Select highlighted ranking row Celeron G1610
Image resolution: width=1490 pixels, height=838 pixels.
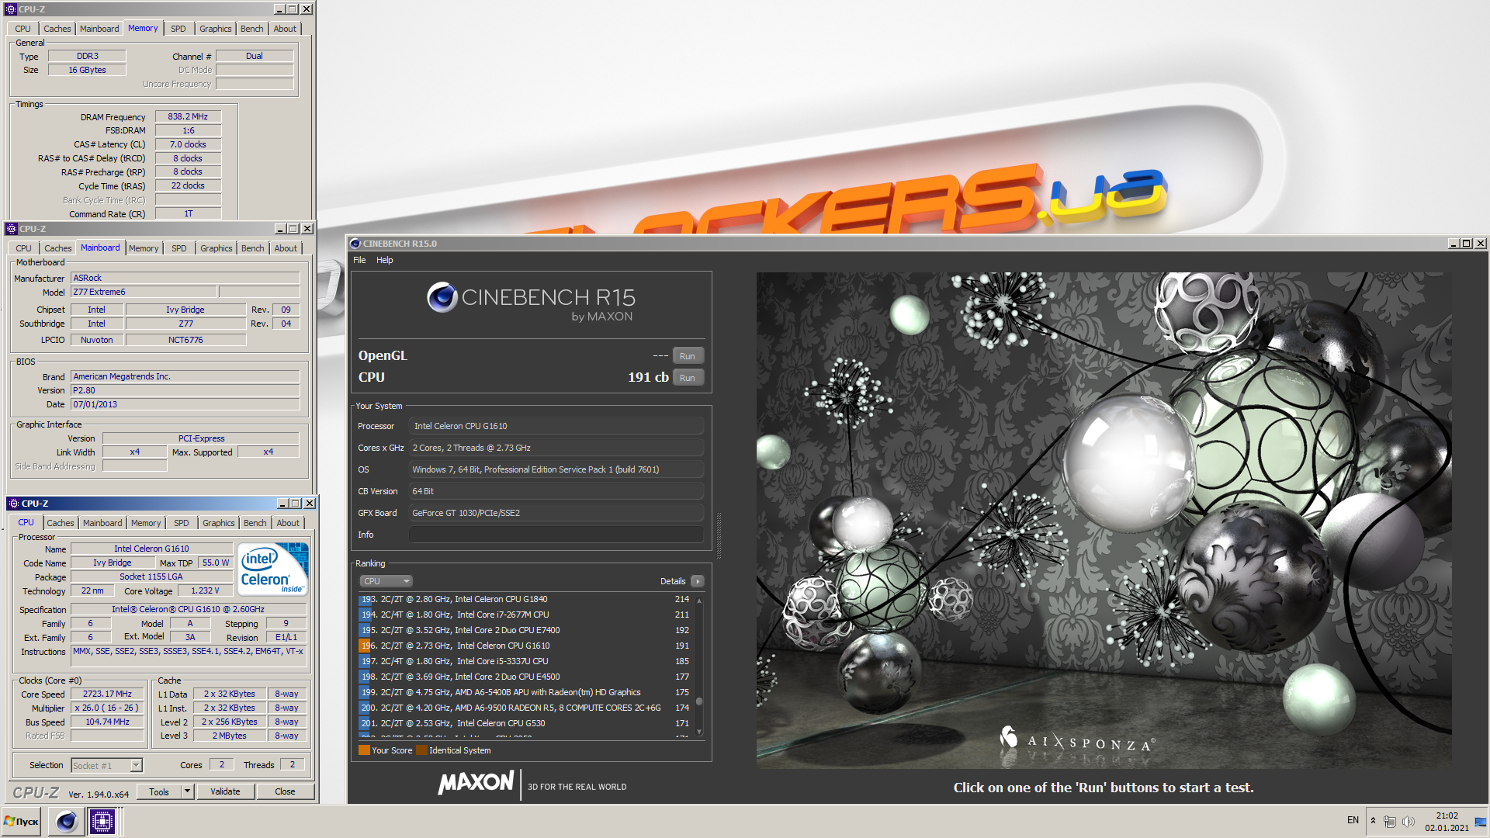pos(525,646)
